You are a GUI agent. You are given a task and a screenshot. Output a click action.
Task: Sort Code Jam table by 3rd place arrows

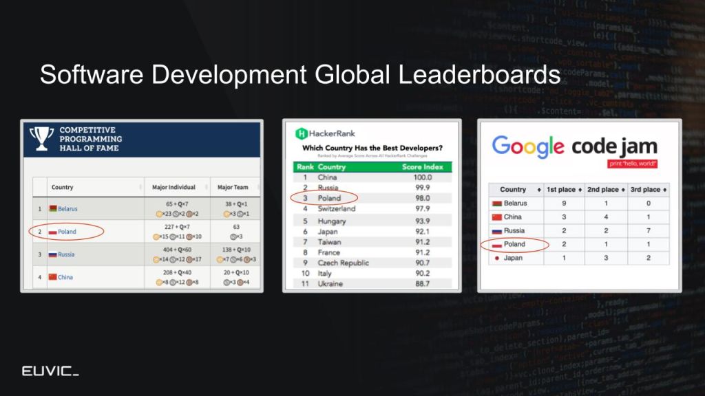pyautogui.click(x=664, y=190)
